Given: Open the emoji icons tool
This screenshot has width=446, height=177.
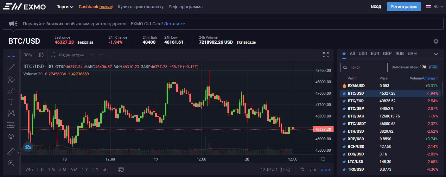Looking at the screenshot, I should coord(11,136).
